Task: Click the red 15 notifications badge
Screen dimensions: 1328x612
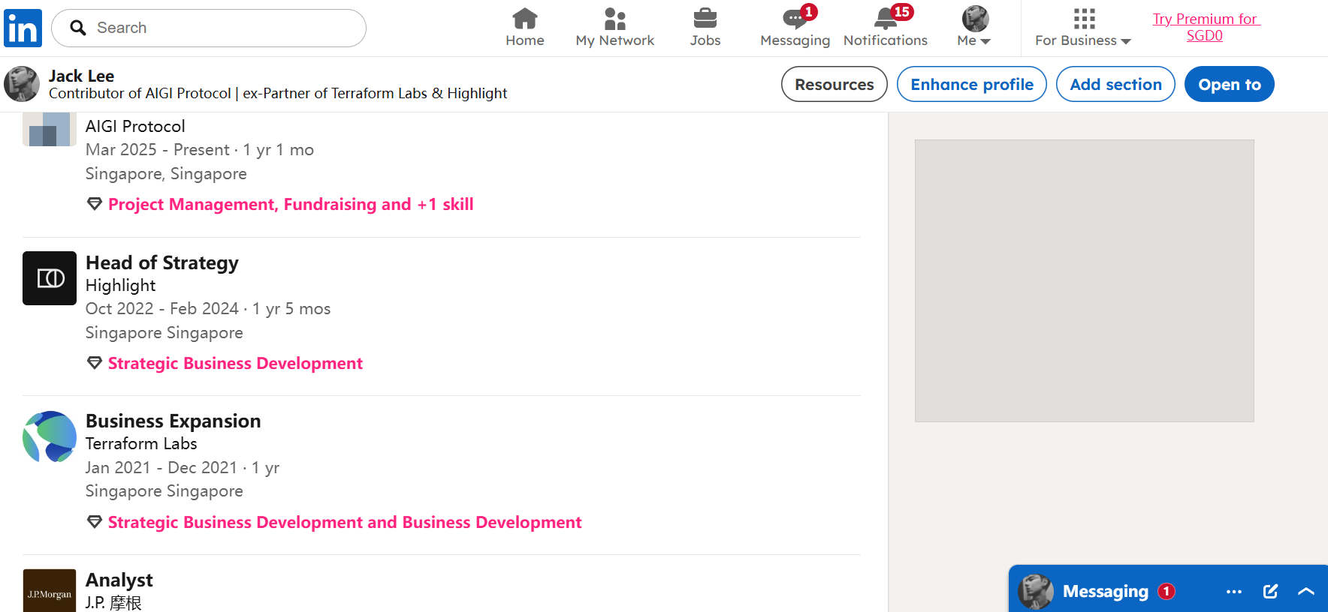Action: 902,12
